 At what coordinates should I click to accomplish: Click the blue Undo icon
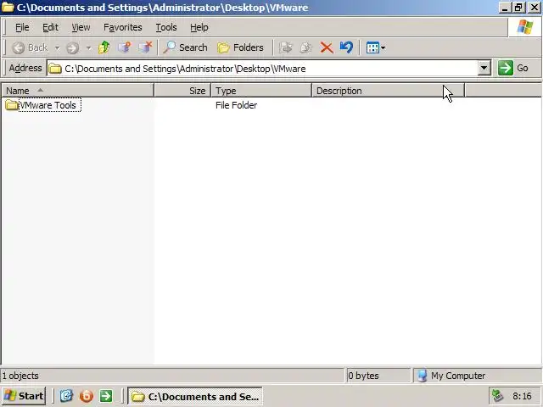pyautogui.click(x=346, y=47)
